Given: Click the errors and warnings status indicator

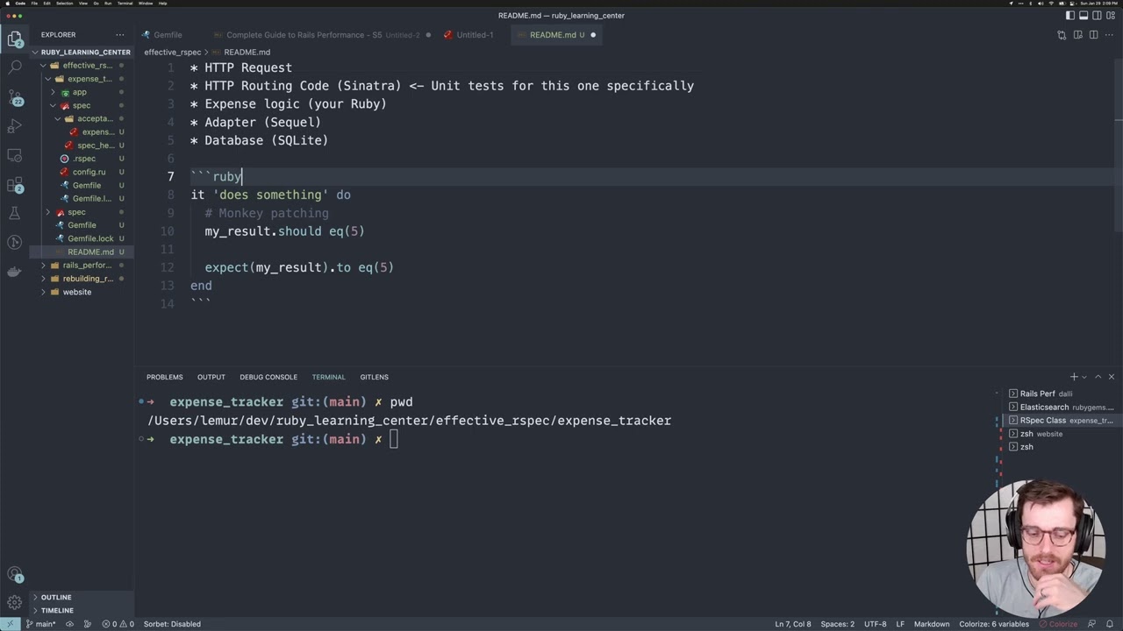Looking at the screenshot, I should pyautogui.click(x=118, y=624).
